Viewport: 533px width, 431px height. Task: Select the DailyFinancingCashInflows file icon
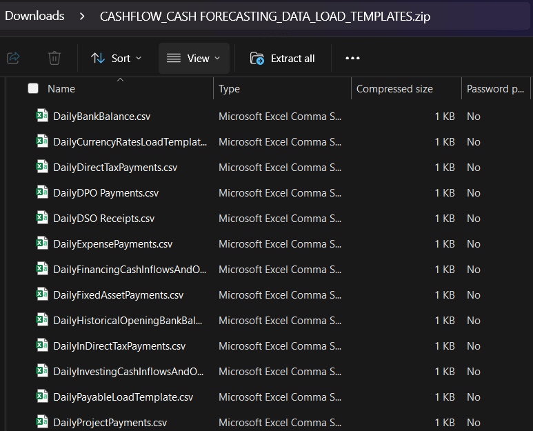click(x=42, y=268)
